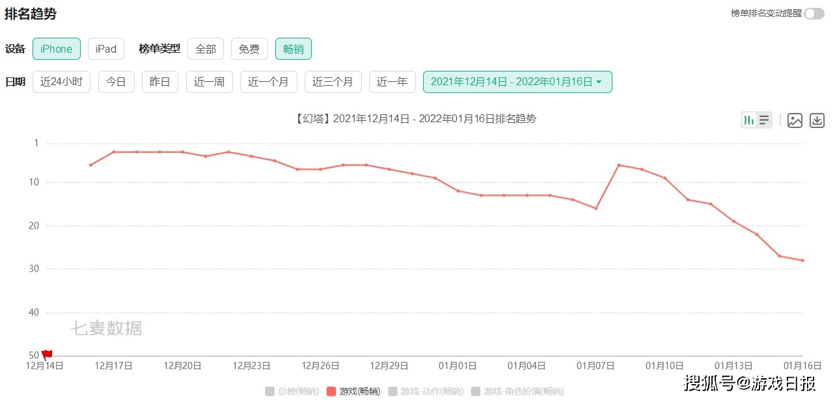Choose the 全部 chart type
The width and height of the screenshot is (835, 401).
point(206,49)
